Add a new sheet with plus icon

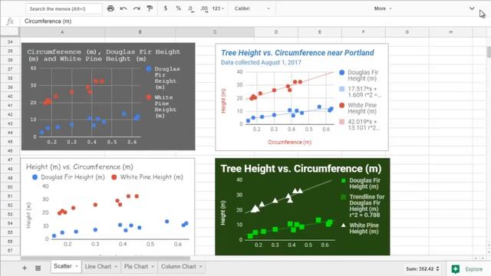click(x=25, y=268)
